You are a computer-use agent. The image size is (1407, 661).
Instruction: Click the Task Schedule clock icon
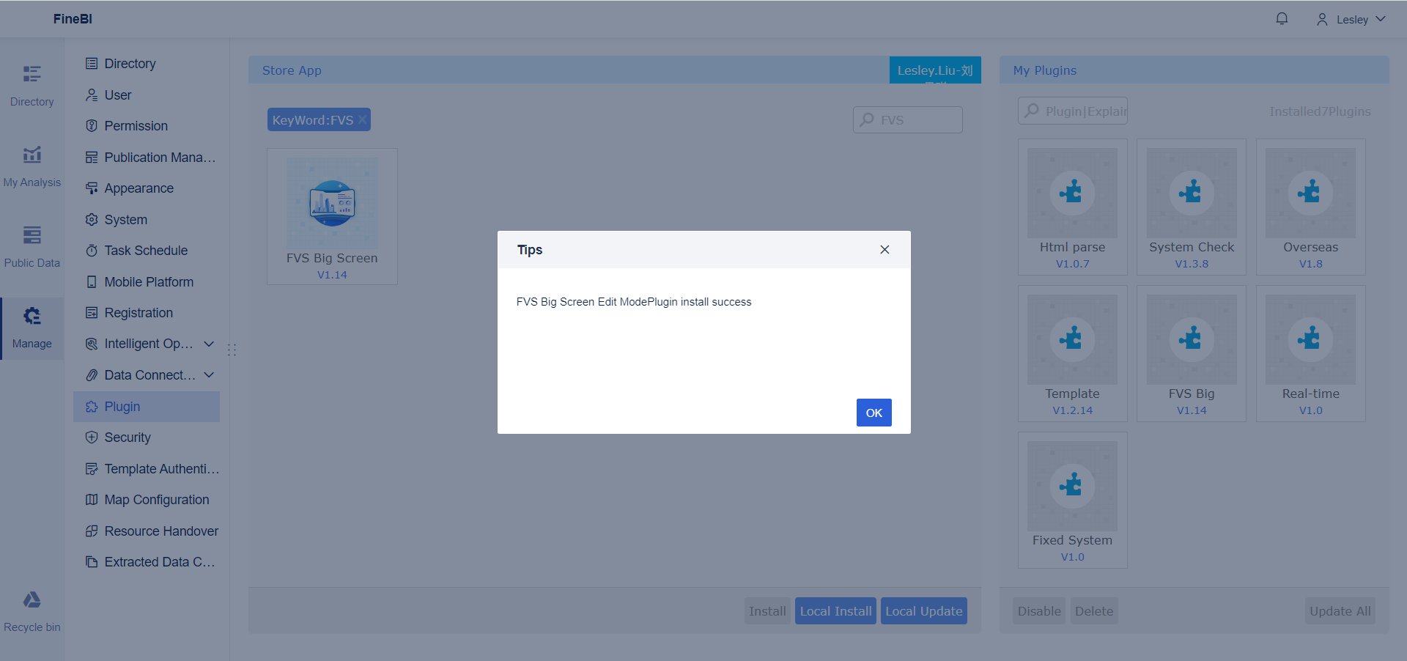coord(92,251)
